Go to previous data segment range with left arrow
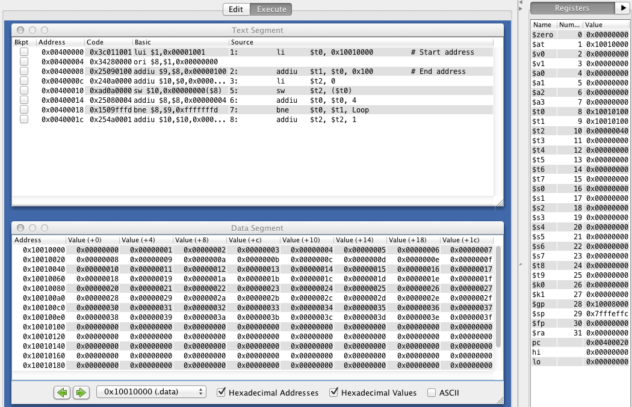Image resolution: width=632 pixels, height=407 pixels. [x=62, y=392]
